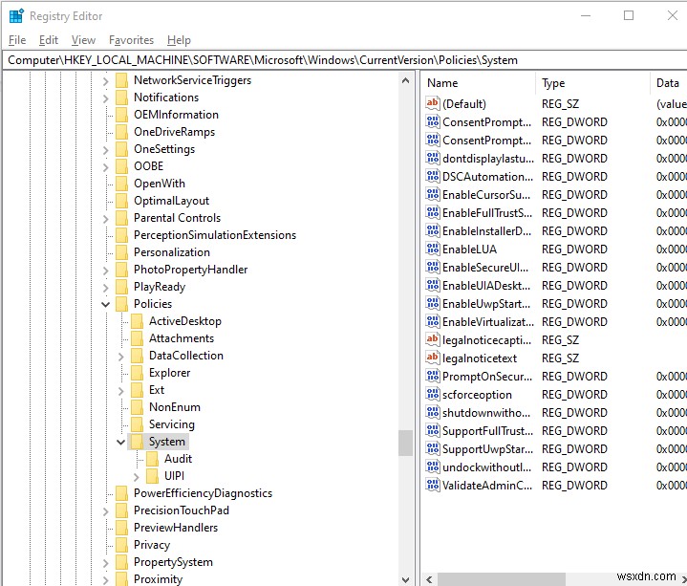
Task: Click the DWORD icon beside EnableLUA
Action: (433, 249)
